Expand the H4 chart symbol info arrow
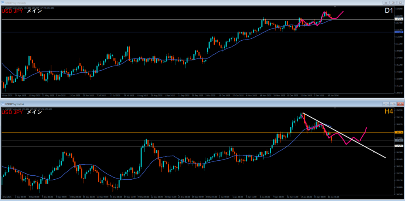This screenshot has width=405, height=201. click(3, 108)
